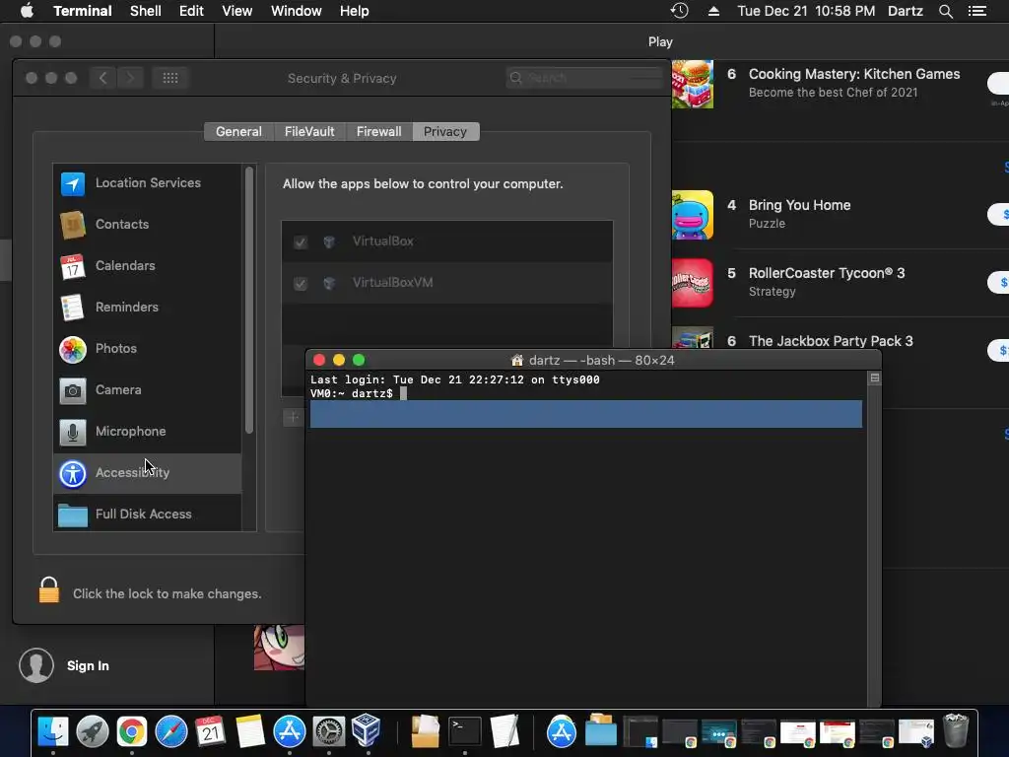Open Trash in the Dock
This screenshot has width=1009, height=757.
(x=956, y=732)
